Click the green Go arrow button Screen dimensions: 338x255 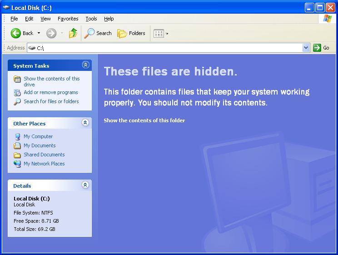(x=317, y=48)
